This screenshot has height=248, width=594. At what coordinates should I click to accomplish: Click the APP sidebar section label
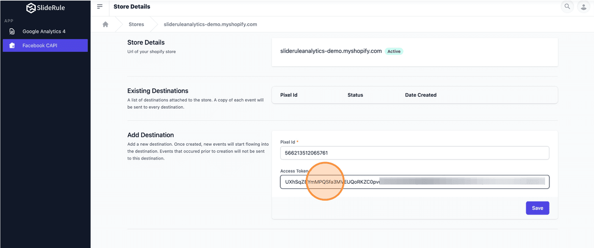(8, 21)
